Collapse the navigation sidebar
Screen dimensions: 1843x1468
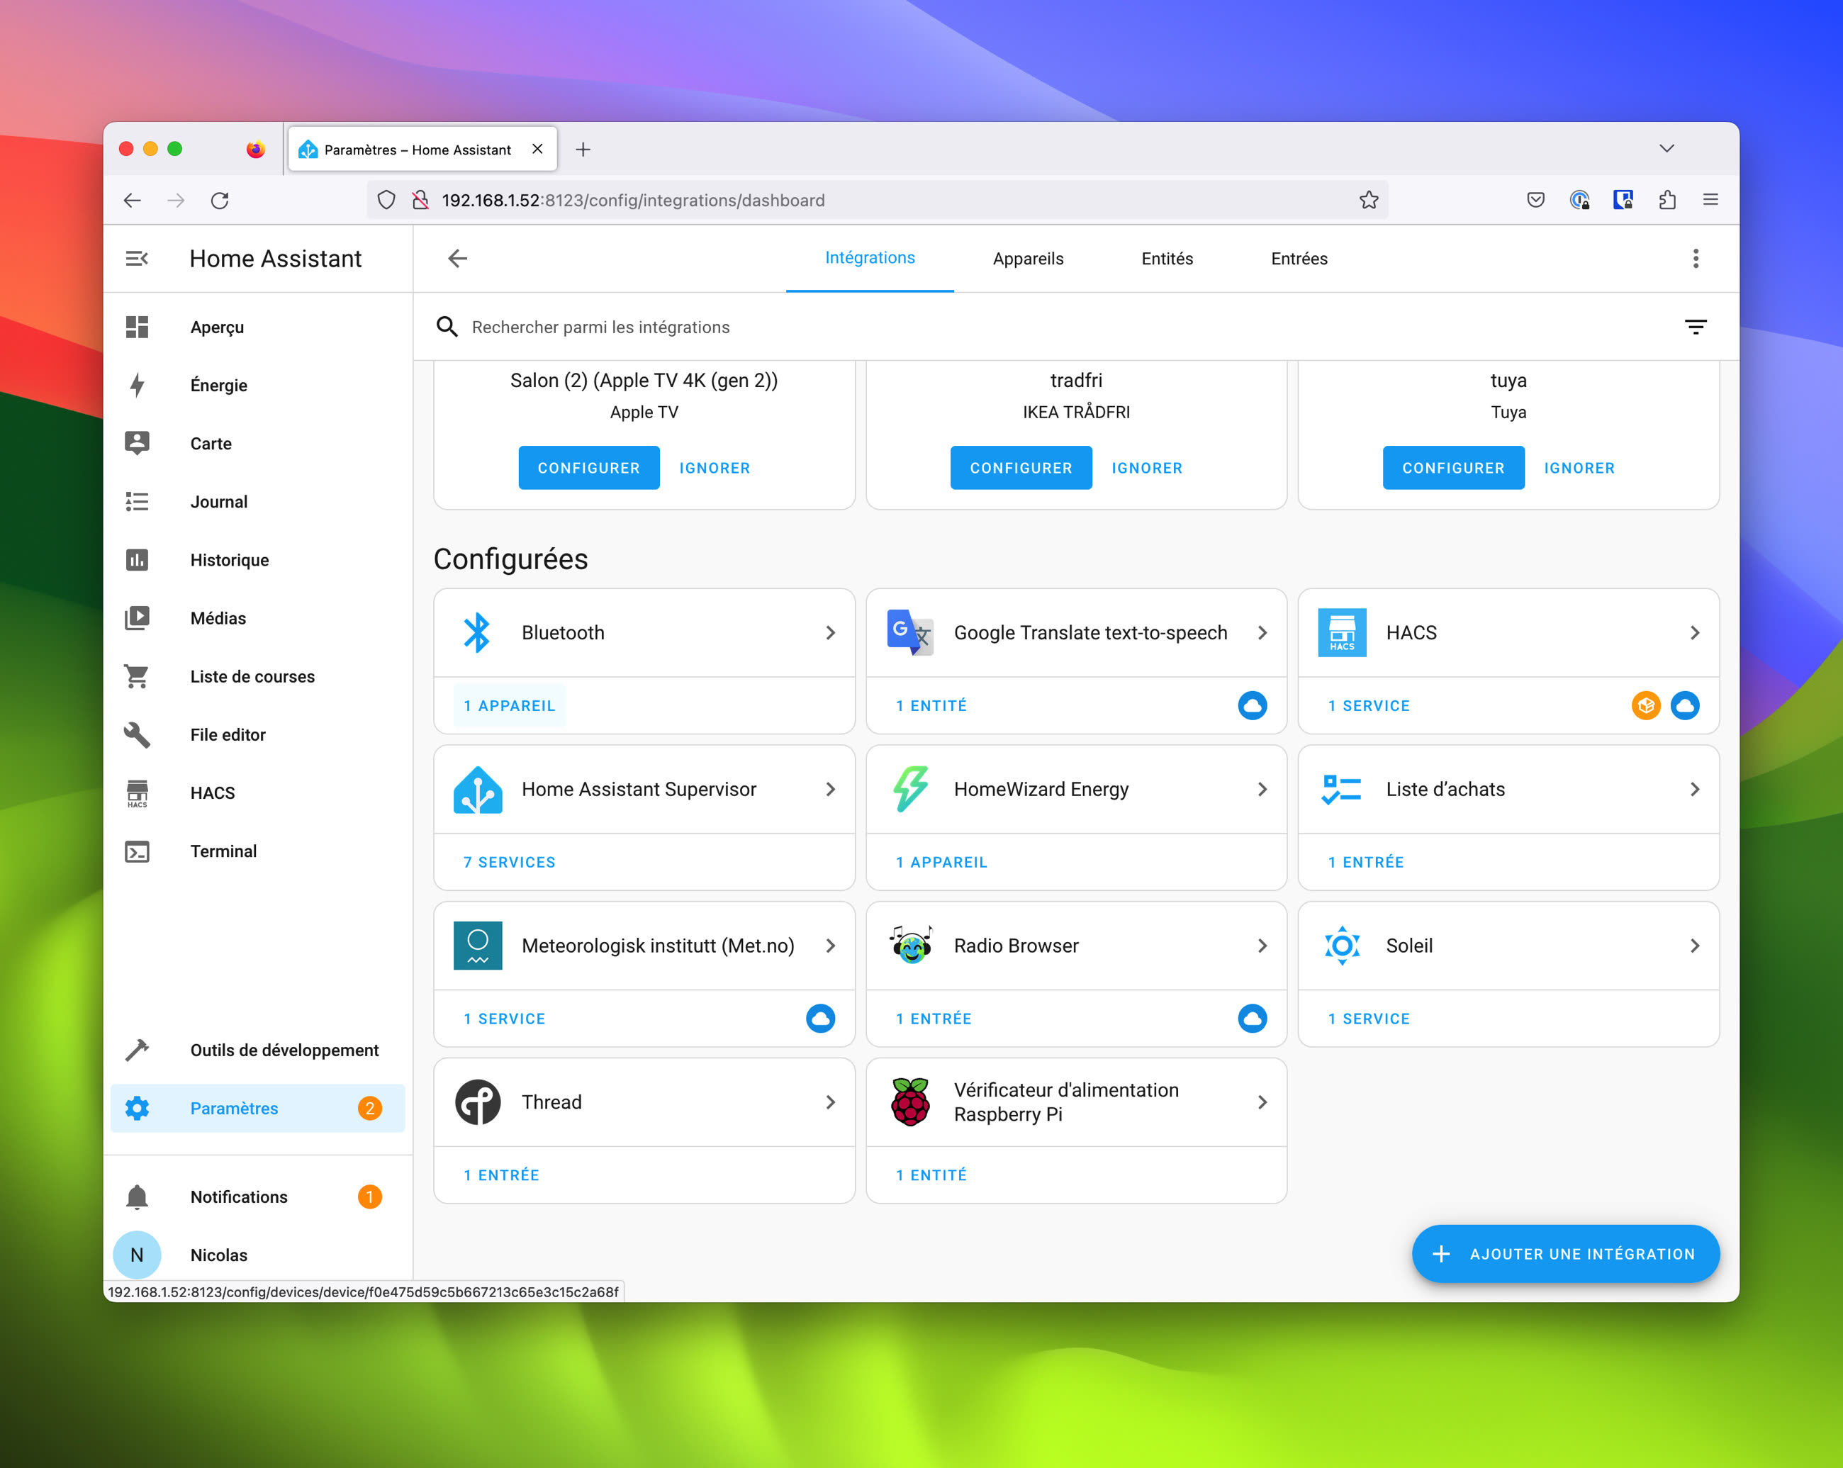point(137,257)
